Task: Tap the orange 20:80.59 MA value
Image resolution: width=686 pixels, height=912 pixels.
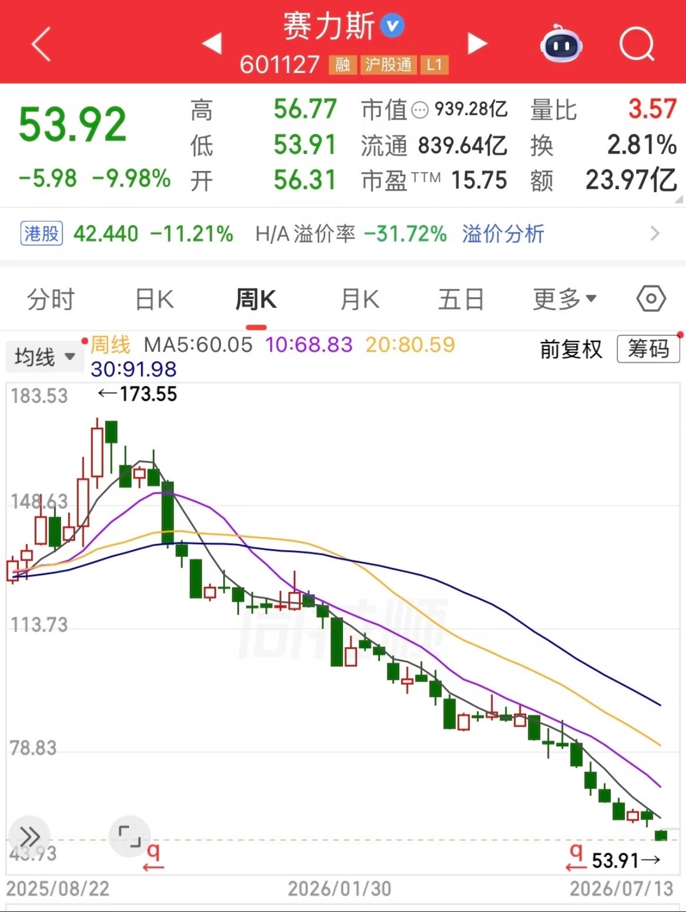Action: pyautogui.click(x=410, y=345)
